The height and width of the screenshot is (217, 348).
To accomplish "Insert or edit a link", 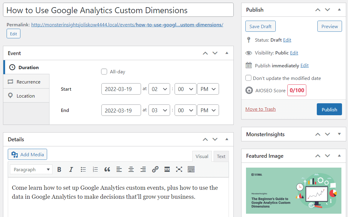I will 155,169.
